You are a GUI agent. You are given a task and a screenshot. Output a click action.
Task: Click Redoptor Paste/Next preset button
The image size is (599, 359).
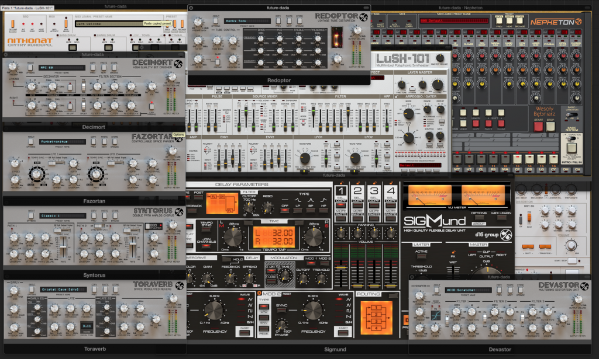pyautogui.click(x=289, y=21)
